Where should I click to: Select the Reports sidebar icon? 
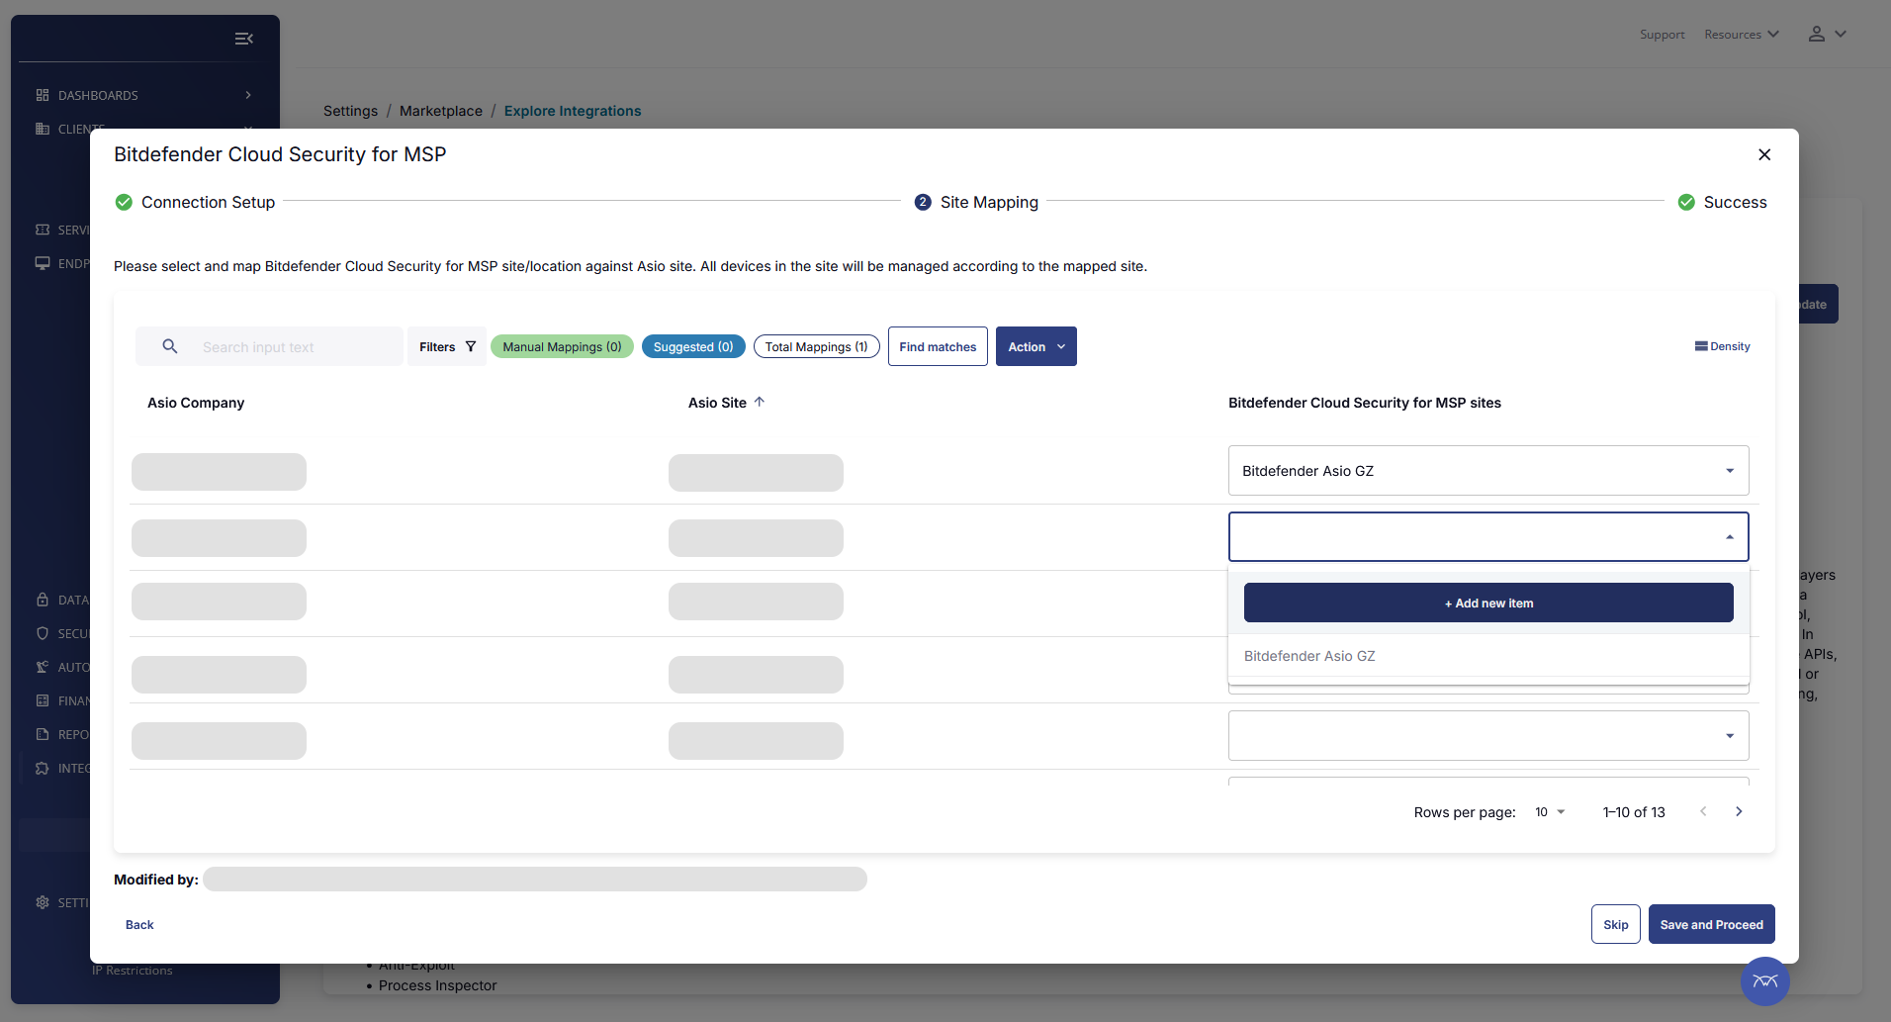click(x=43, y=734)
